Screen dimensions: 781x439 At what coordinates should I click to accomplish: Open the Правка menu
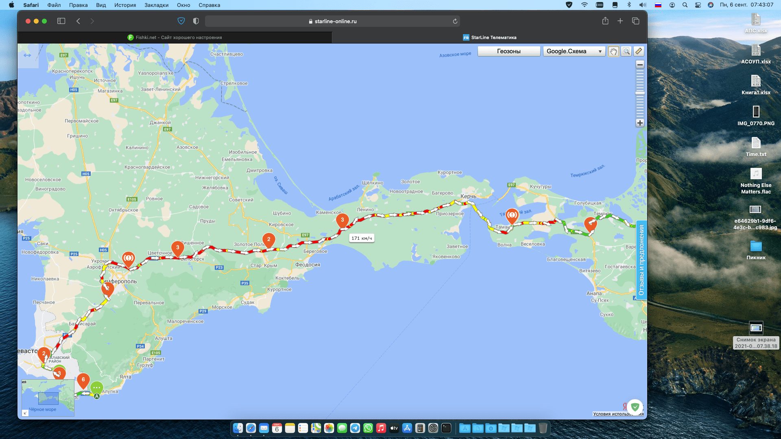[x=78, y=5]
